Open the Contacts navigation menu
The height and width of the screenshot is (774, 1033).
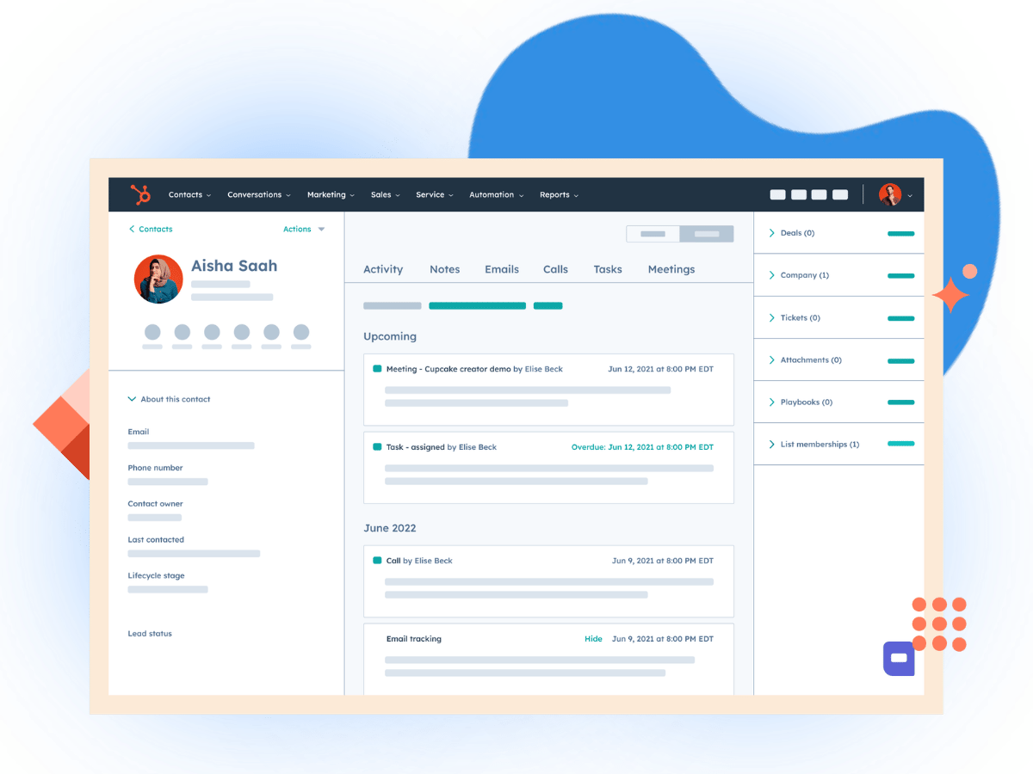[x=189, y=195]
